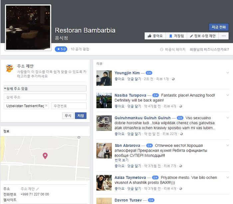Click 리뷰 22개 on Gulruhmankuu's review
The height and width of the screenshot is (204, 233).
pos(170,134)
